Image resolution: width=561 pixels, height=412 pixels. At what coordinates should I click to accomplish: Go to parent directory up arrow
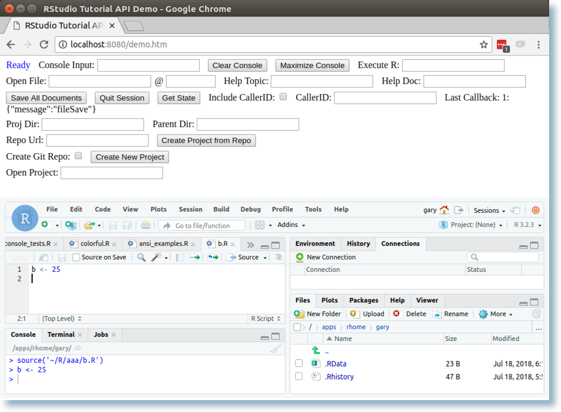tap(316, 351)
